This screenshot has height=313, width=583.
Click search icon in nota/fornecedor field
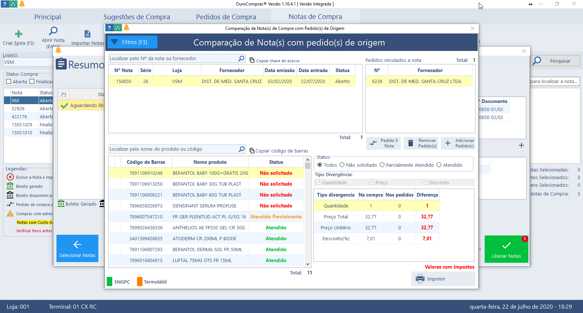point(241,59)
